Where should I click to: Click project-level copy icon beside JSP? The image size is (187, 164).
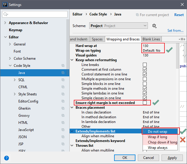63,144
